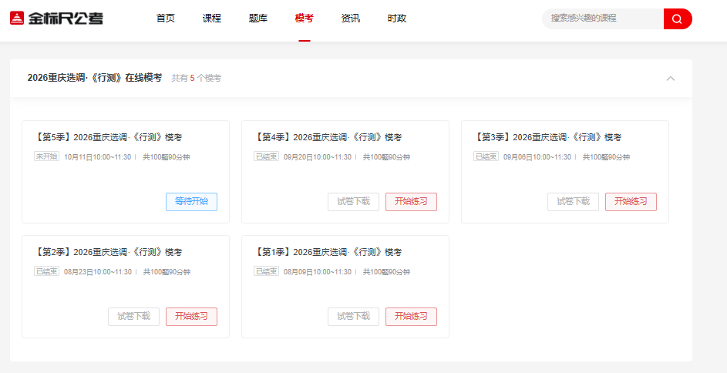Click the course search input field

(603, 18)
